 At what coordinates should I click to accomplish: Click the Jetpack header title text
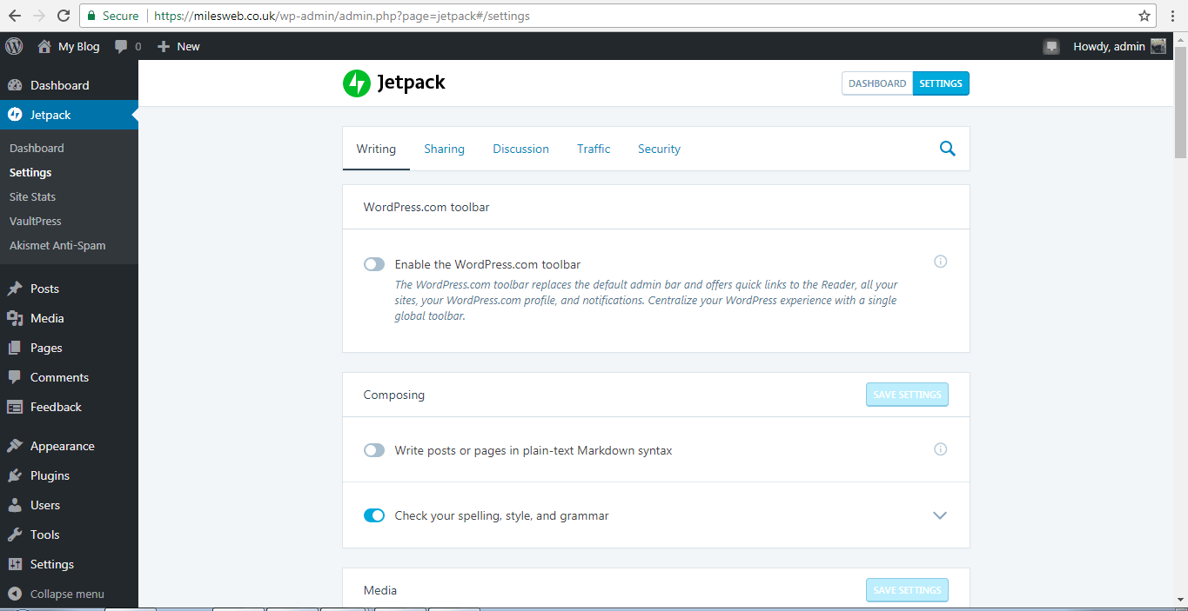pyautogui.click(x=411, y=83)
